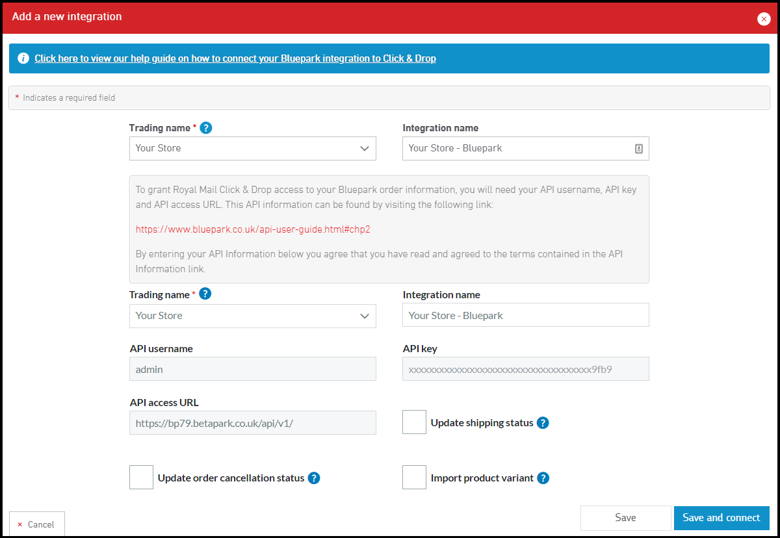Open the Bluepark help guide link
Viewport: 780px width, 538px height.
(x=235, y=58)
